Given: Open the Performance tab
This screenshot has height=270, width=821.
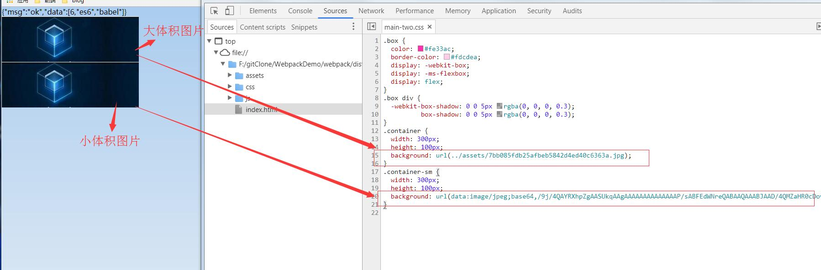Looking at the screenshot, I should click(415, 10).
